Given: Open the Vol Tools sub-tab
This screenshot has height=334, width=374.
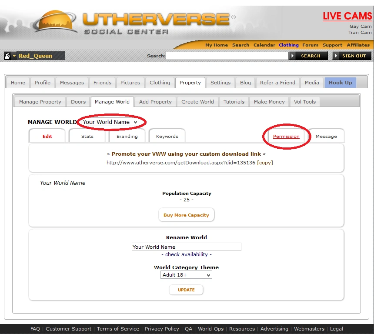Looking at the screenshot, I should point(304,102).
